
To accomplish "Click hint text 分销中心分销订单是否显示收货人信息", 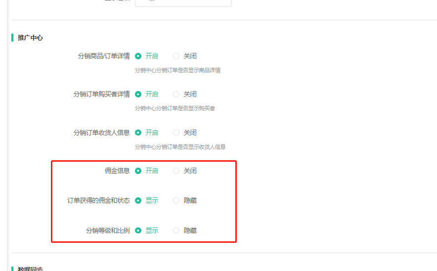I will [180, 147].
